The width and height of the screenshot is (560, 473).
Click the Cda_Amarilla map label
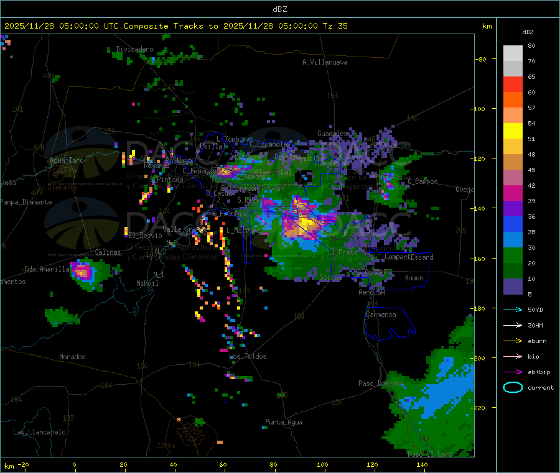[x=47, y=269]
